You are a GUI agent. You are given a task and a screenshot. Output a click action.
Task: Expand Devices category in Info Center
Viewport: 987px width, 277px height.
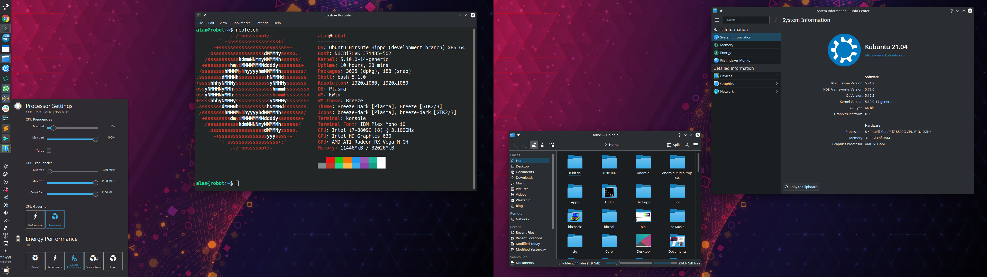[x=746, y=76]
